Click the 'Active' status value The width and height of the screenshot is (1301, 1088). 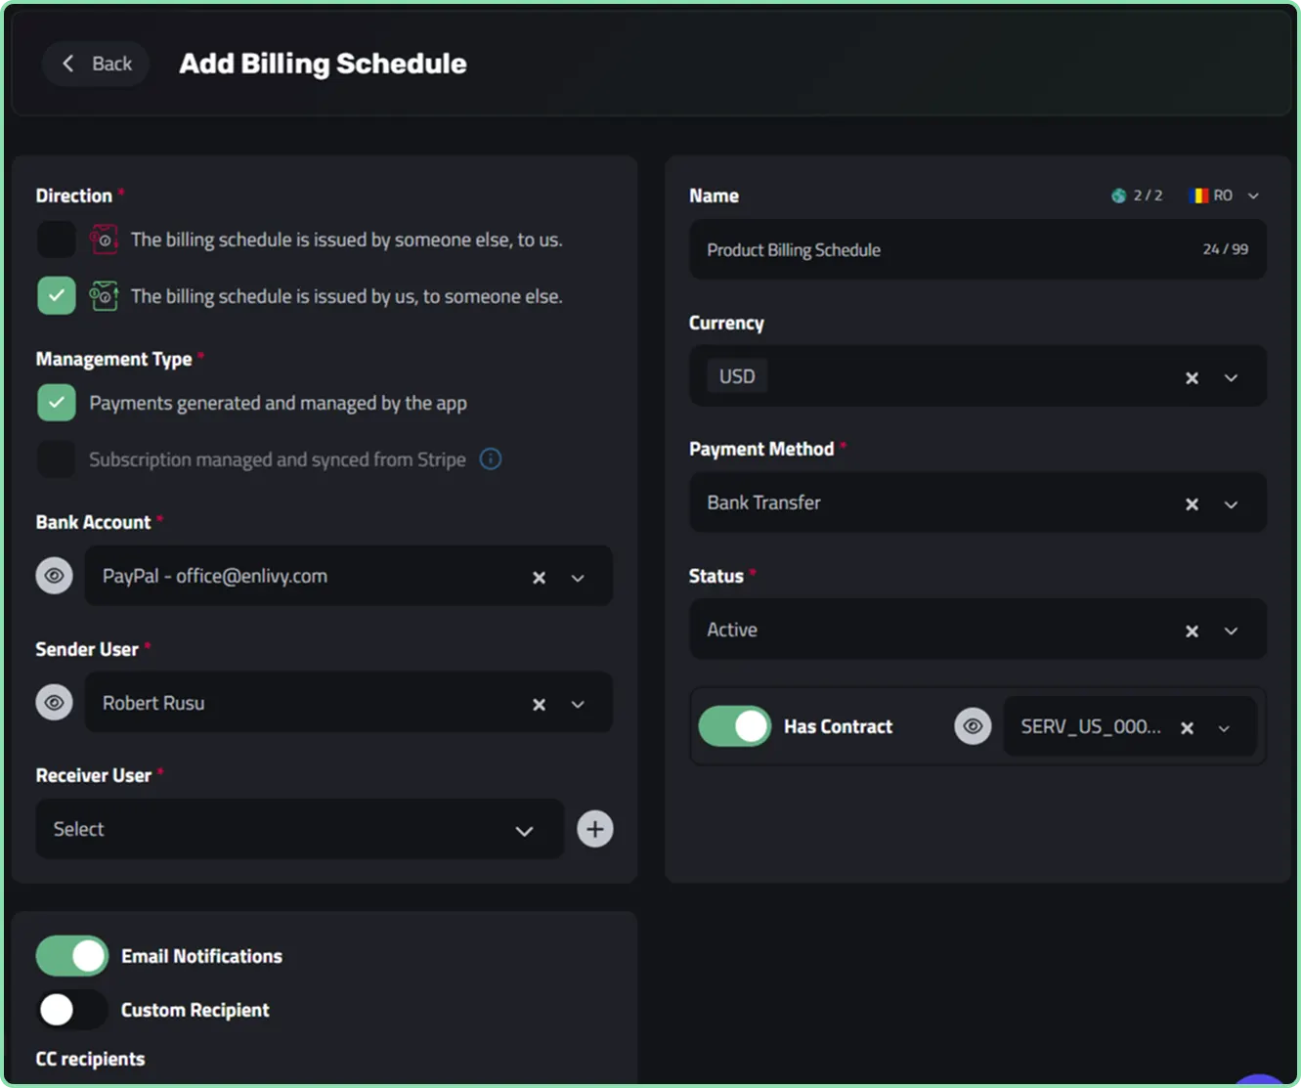[x=732, y=630]
